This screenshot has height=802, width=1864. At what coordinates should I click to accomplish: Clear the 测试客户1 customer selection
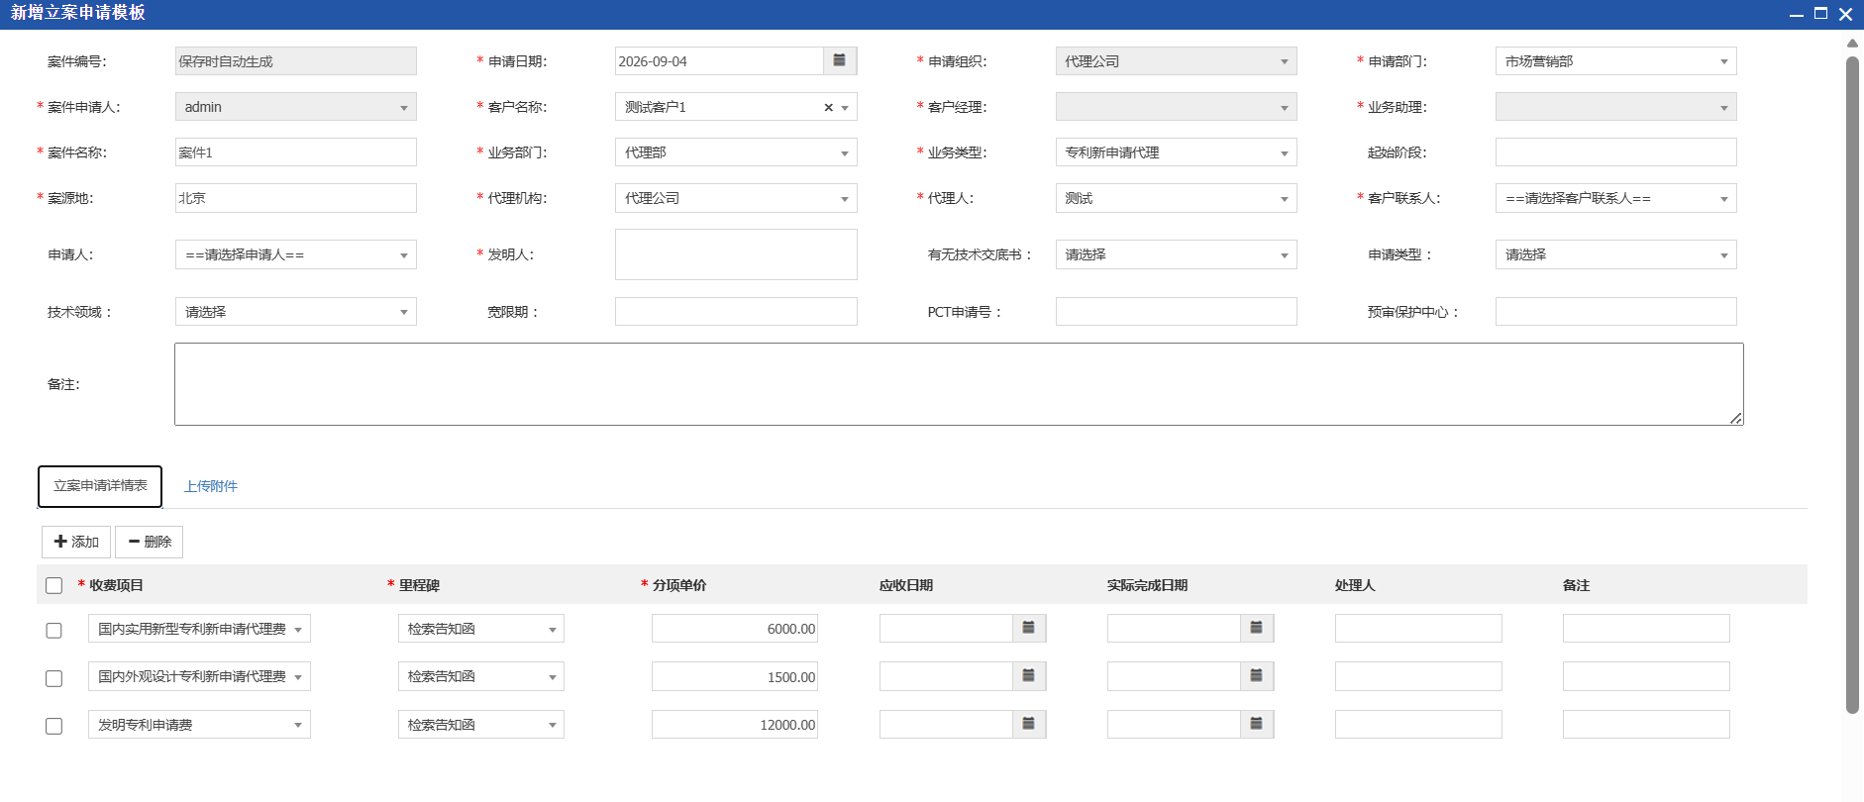click(828, 108)
